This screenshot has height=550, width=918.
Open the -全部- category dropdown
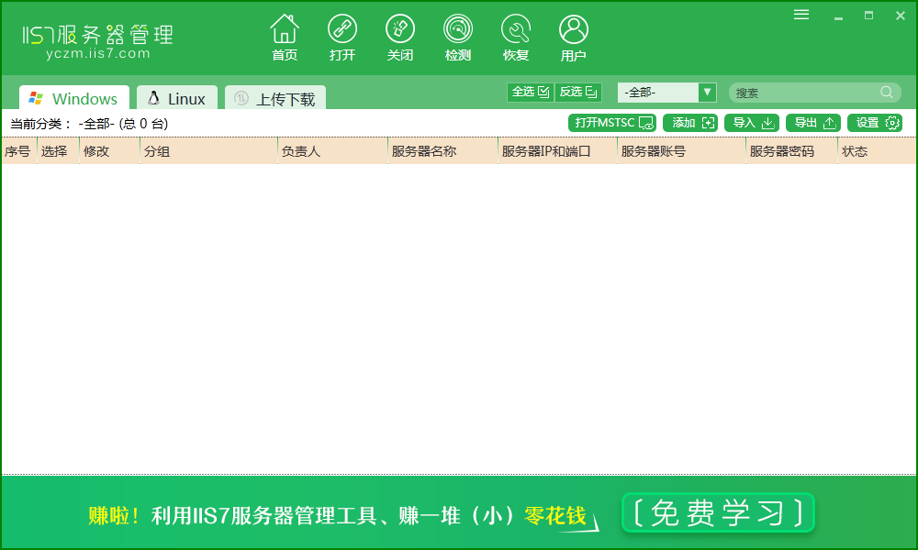[666, 92]
